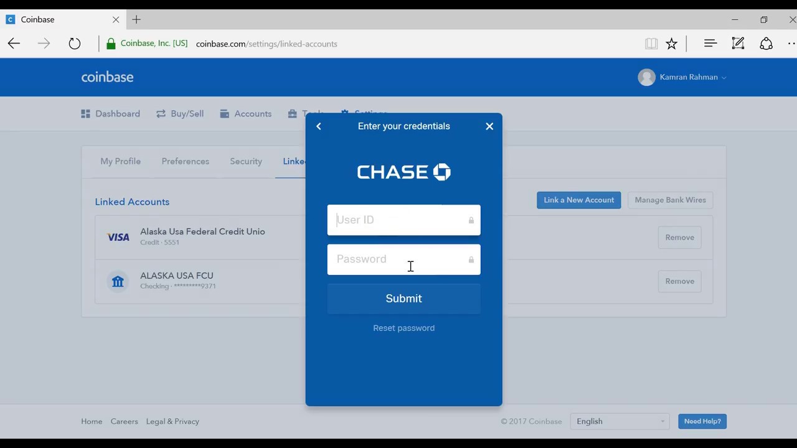
Task: Switch to Preferences tab
Action: click(x=186, y=161)
